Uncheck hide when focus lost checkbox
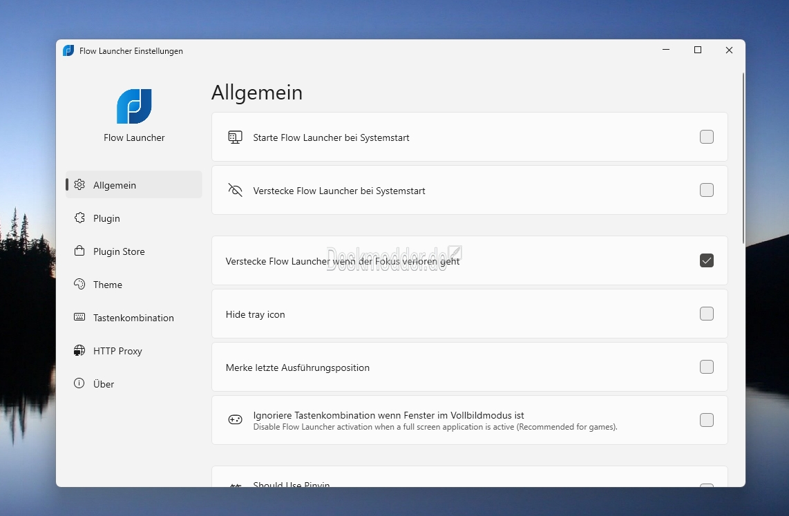 [706, 260]
